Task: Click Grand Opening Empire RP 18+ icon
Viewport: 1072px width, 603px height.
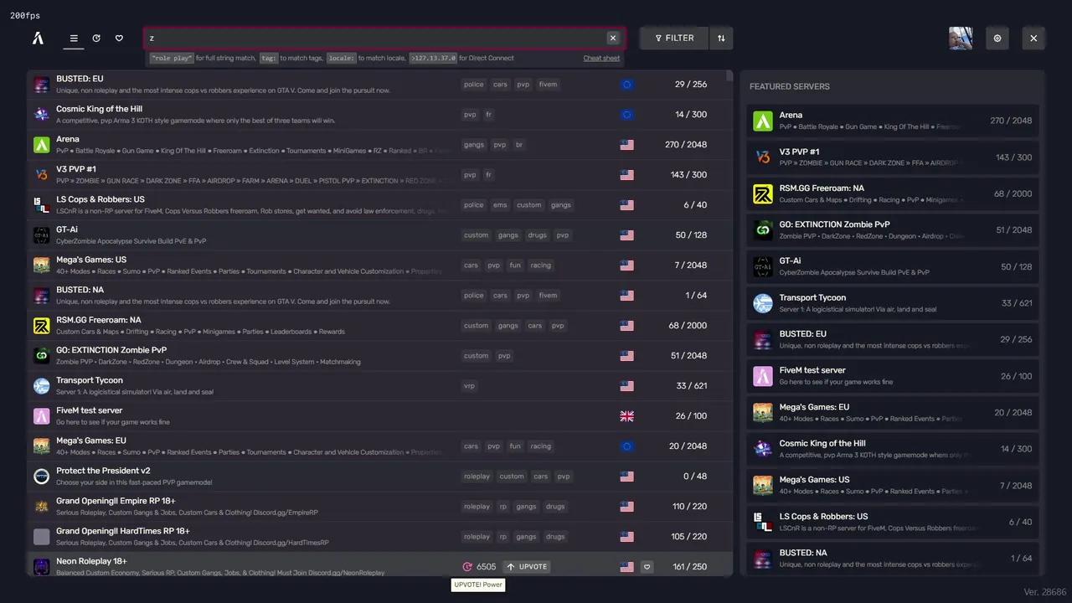Action: (41, 506)
